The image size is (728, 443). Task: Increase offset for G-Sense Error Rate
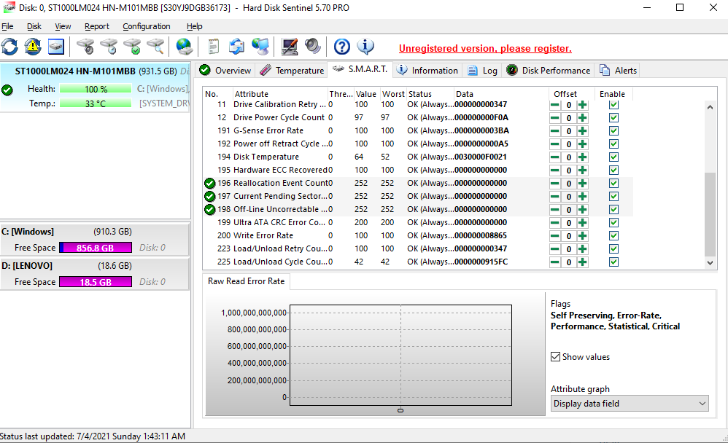click(x=583, y=131)
